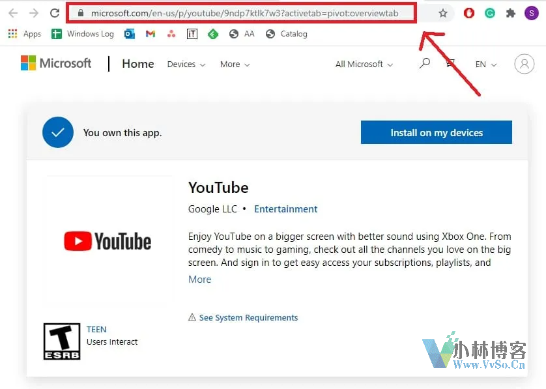546x389 pixels.
Task: Go to the Home link
Action: (x=138, y=64)
